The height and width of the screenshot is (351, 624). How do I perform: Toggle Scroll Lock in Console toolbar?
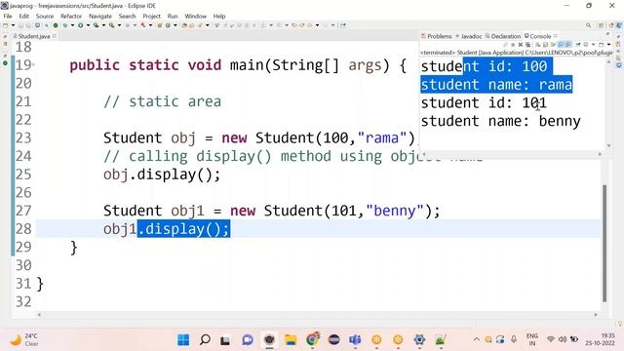pos(545,45)
